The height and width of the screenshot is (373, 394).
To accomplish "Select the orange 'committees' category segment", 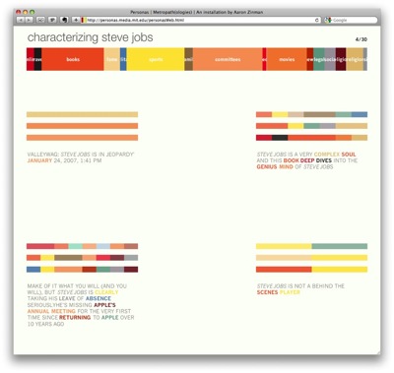I will [228, 59].
